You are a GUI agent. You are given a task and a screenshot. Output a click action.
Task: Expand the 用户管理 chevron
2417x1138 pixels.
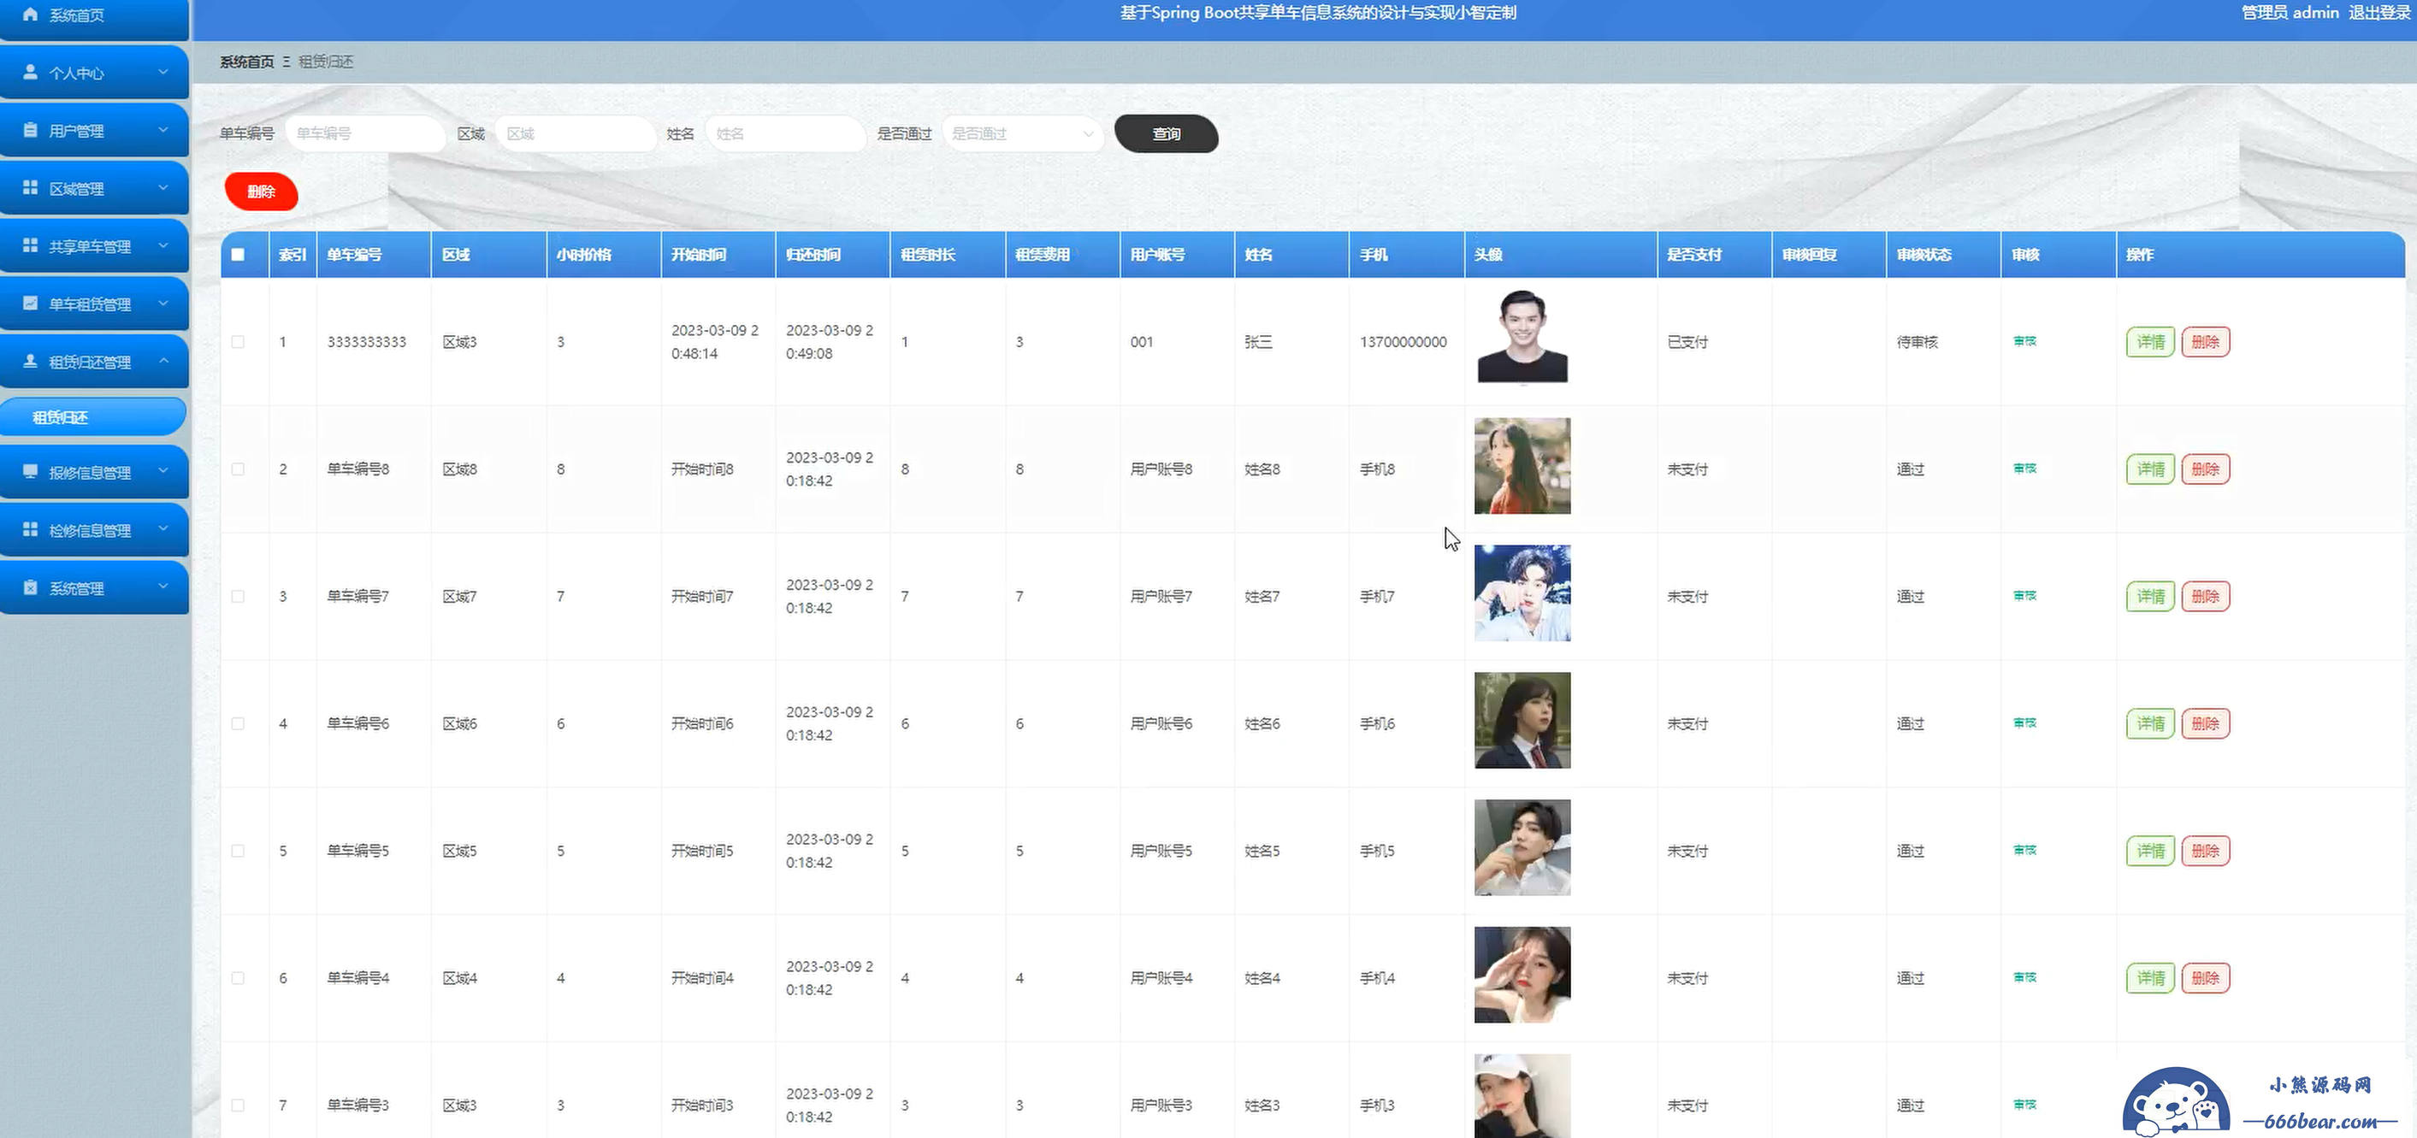(163, 131)
